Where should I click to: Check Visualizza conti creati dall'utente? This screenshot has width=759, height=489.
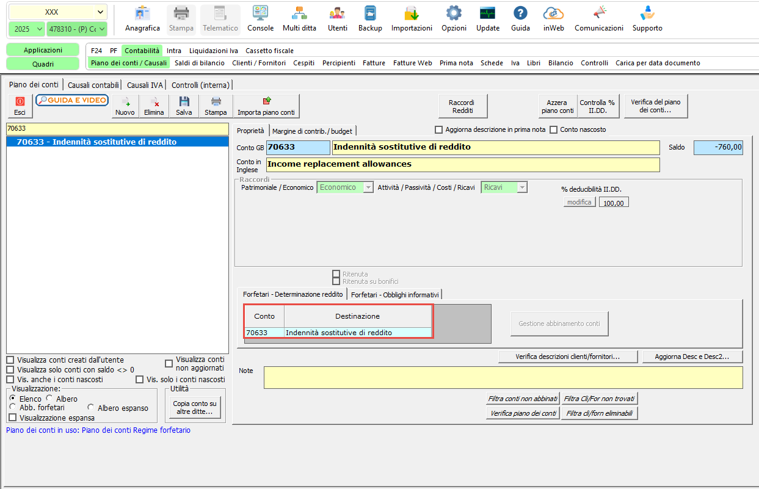10,360
